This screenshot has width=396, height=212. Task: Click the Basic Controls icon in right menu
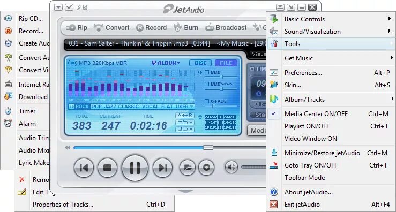[x=273, y=19]
